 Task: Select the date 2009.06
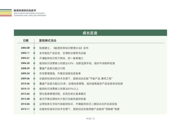pyautogui.click(x=25, y=78)
